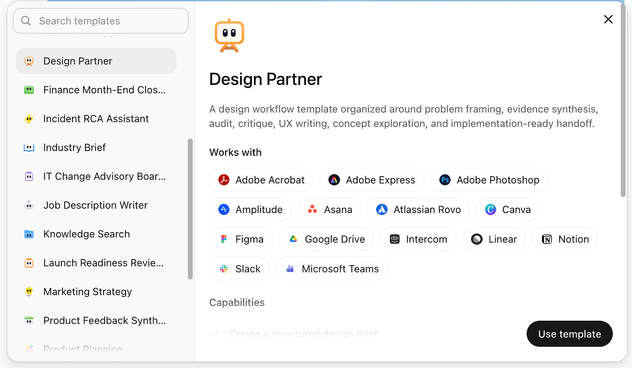Click the orange Launch Readiness Review icon
Screen dimensions: 632x368
click(x=29, y=263)
